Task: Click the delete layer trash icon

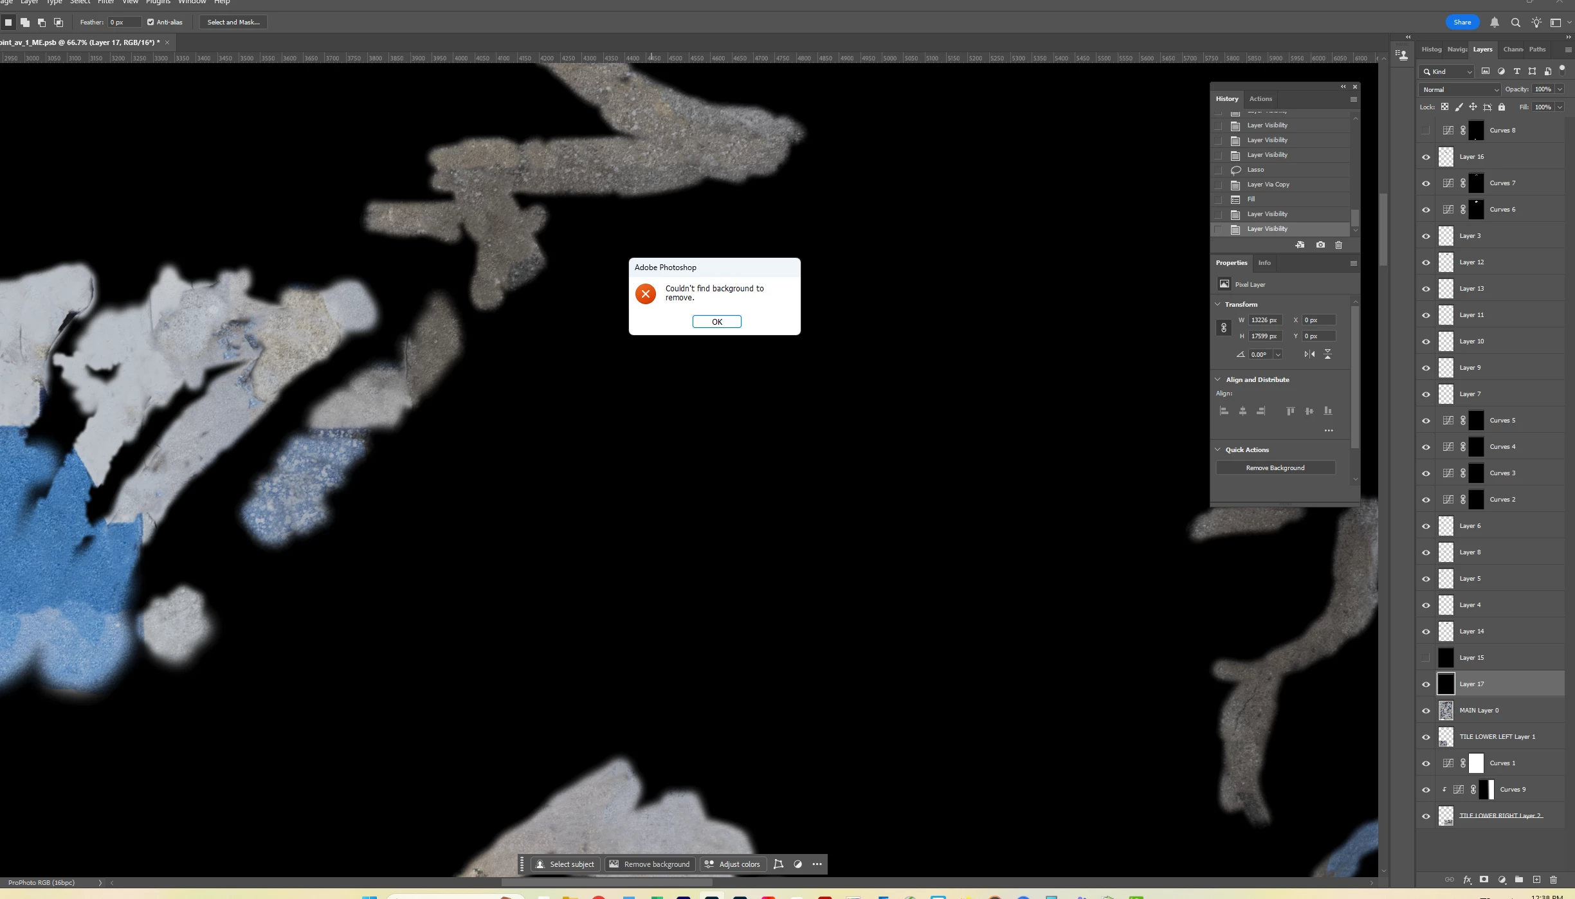Action: point(1553,880)
